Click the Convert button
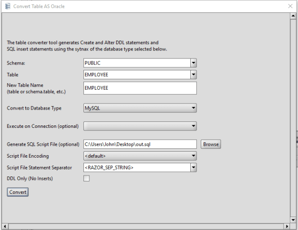 pyautogui.click(x=18, y=192)
